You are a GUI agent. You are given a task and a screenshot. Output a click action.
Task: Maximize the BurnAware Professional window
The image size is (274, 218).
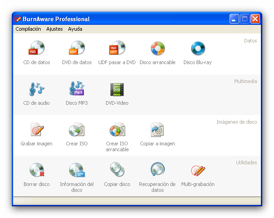point(245,19)
